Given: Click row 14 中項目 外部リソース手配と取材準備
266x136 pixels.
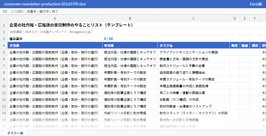Looking at the screenshot, I should click(130, 113).
